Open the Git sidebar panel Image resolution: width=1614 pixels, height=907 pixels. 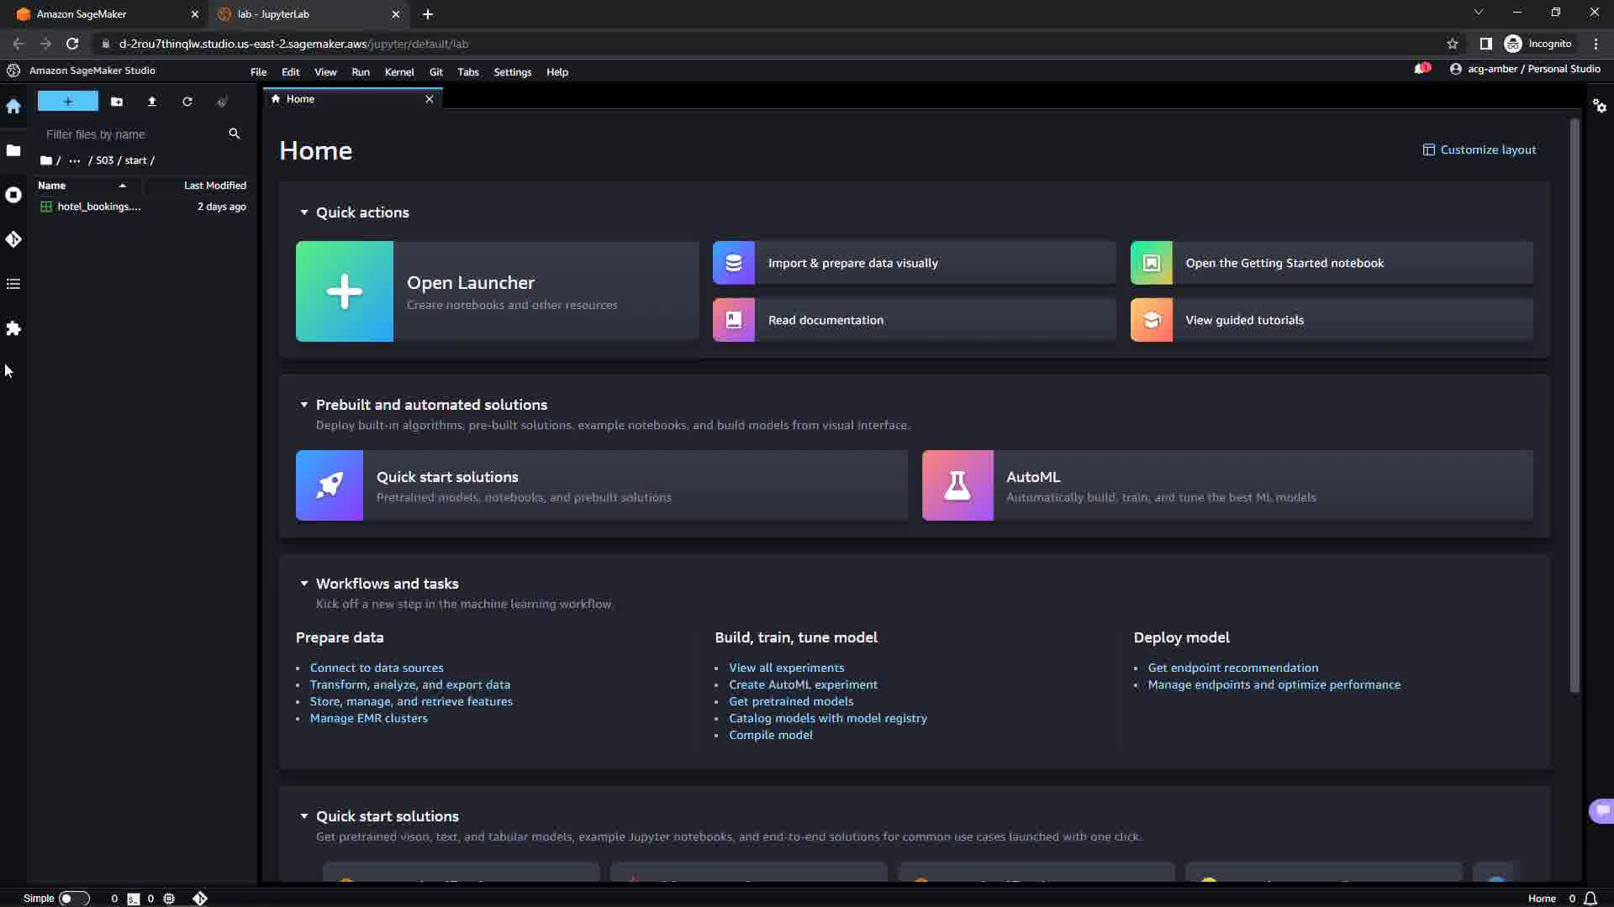tap(13, 239)
